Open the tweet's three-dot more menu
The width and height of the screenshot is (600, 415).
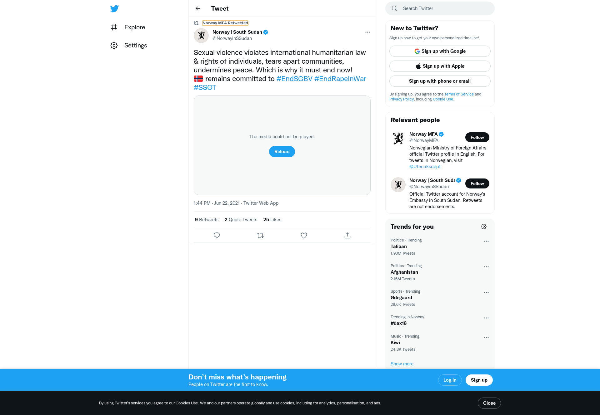(367, 32)
